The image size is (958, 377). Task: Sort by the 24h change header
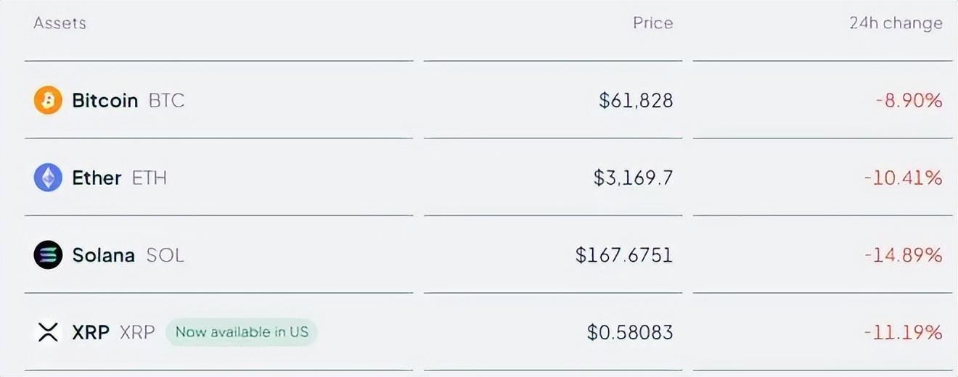pyautogui.click(x=896, y=23)
